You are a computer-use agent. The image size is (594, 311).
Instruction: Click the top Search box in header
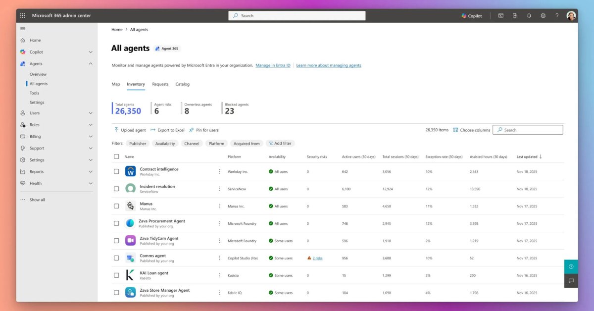click(x=297, y=16)
